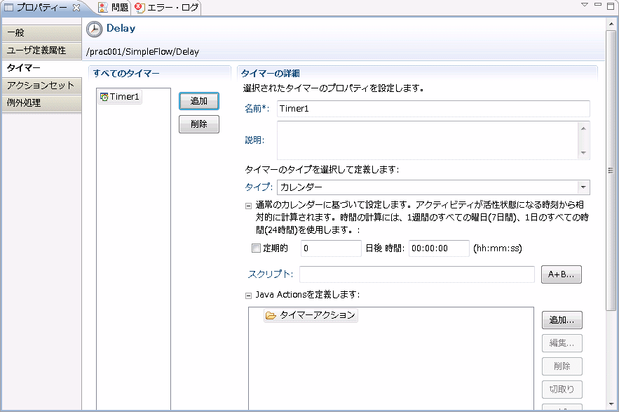619x412 pixels.
Task: Click the Timer1 icon in timer list
Action: (x=104, y=98)
